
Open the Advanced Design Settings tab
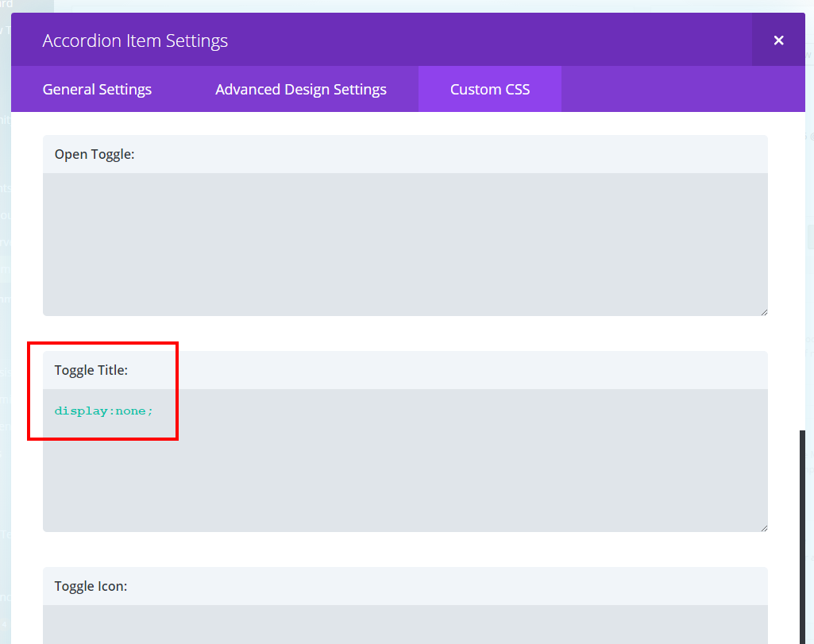pyautogui.click(x=300, y=89)
